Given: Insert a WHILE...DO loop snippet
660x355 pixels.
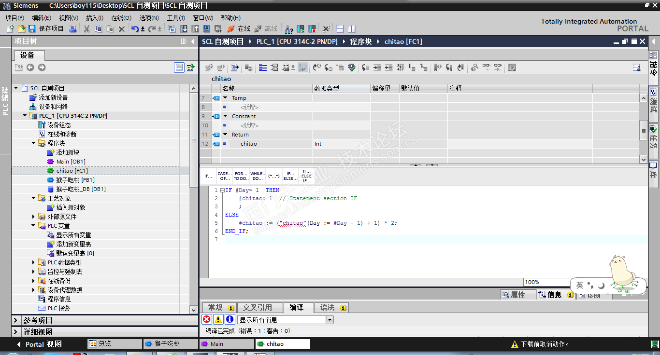Looking at the screenshot, I should pyautogui.click(x=257, y=176).
